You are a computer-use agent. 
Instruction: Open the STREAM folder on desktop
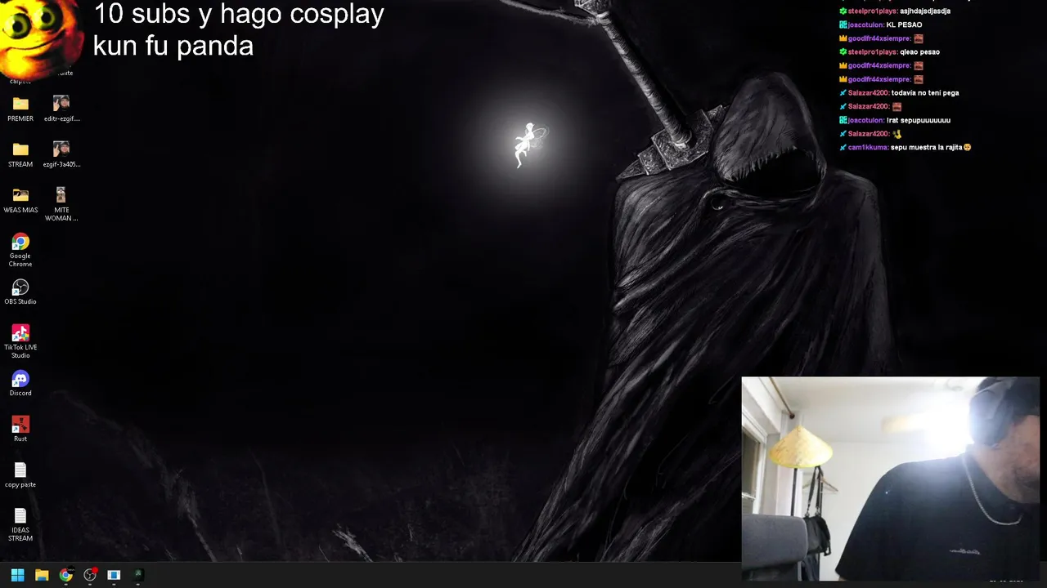[x=20, y=154]
